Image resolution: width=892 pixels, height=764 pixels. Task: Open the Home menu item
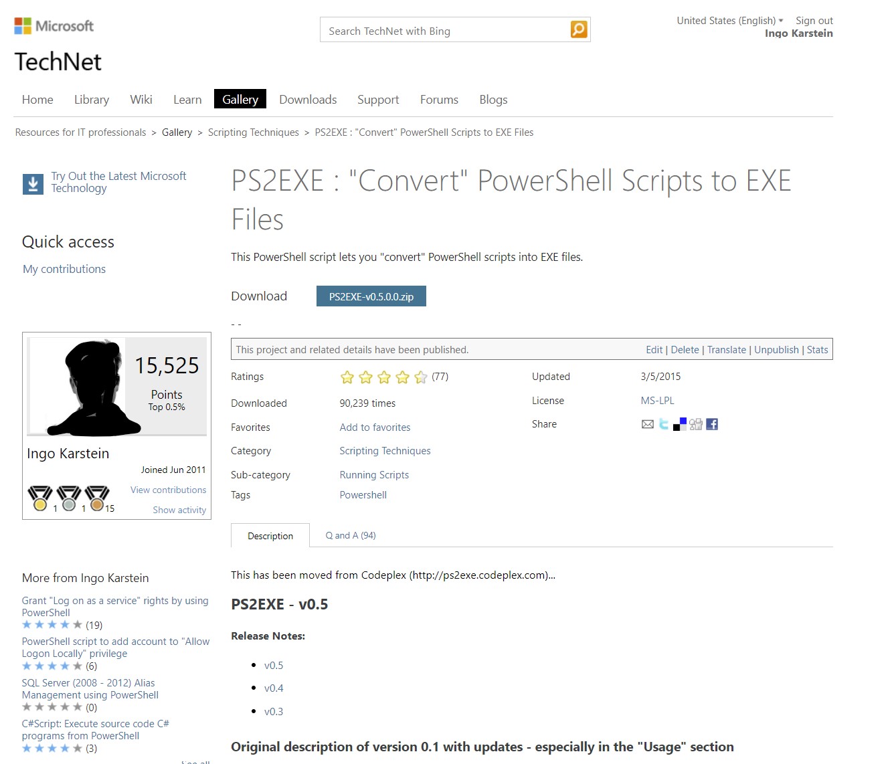37,100
